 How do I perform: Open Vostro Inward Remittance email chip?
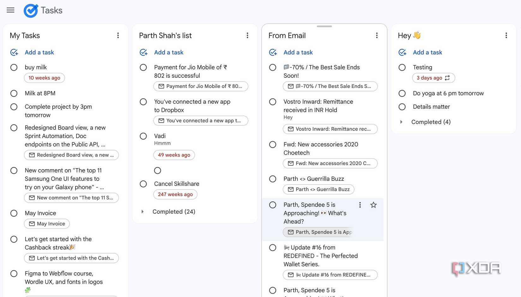330,129
